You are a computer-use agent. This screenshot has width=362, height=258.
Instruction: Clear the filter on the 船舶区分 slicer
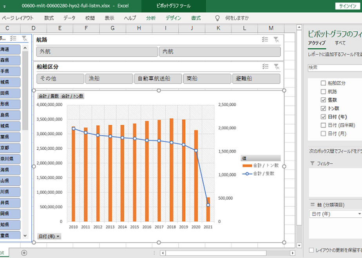(x=277, y=66)
